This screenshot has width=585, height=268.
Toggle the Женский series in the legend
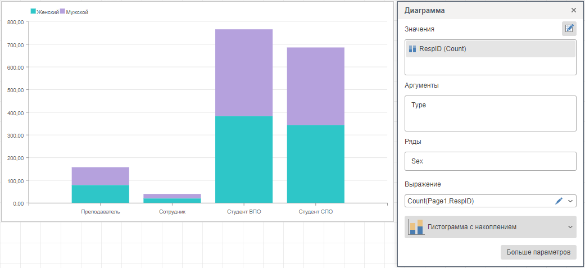pyautogui.click(x=45, y=12)
